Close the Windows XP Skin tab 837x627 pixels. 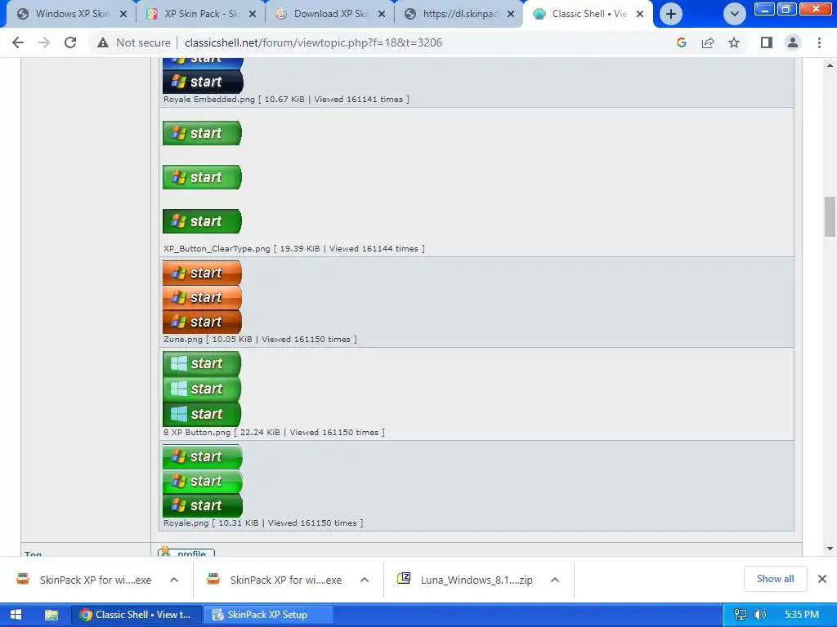tap(123, 14)
